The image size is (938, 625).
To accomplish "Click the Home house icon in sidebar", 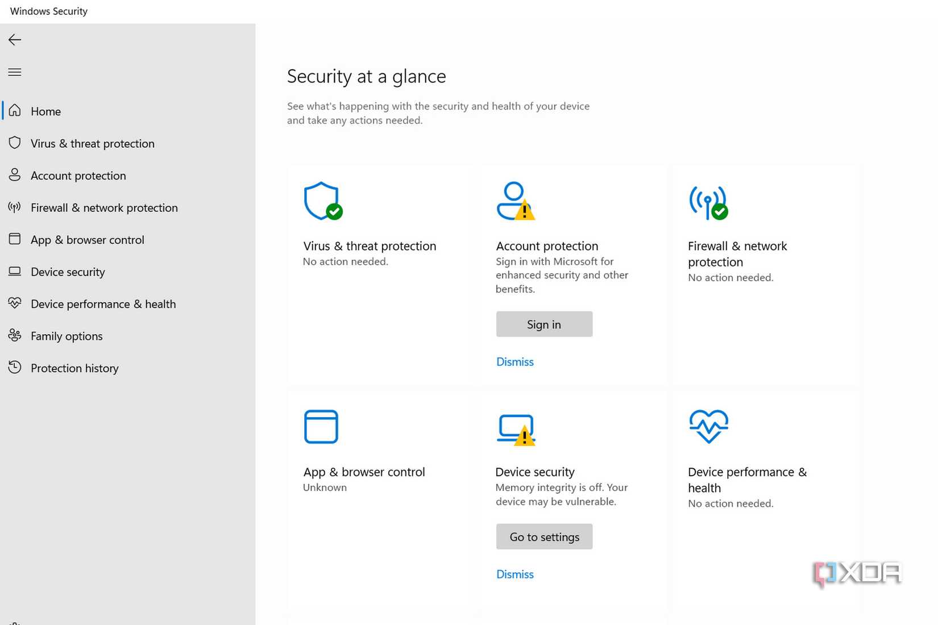I will tap(15, 111).
